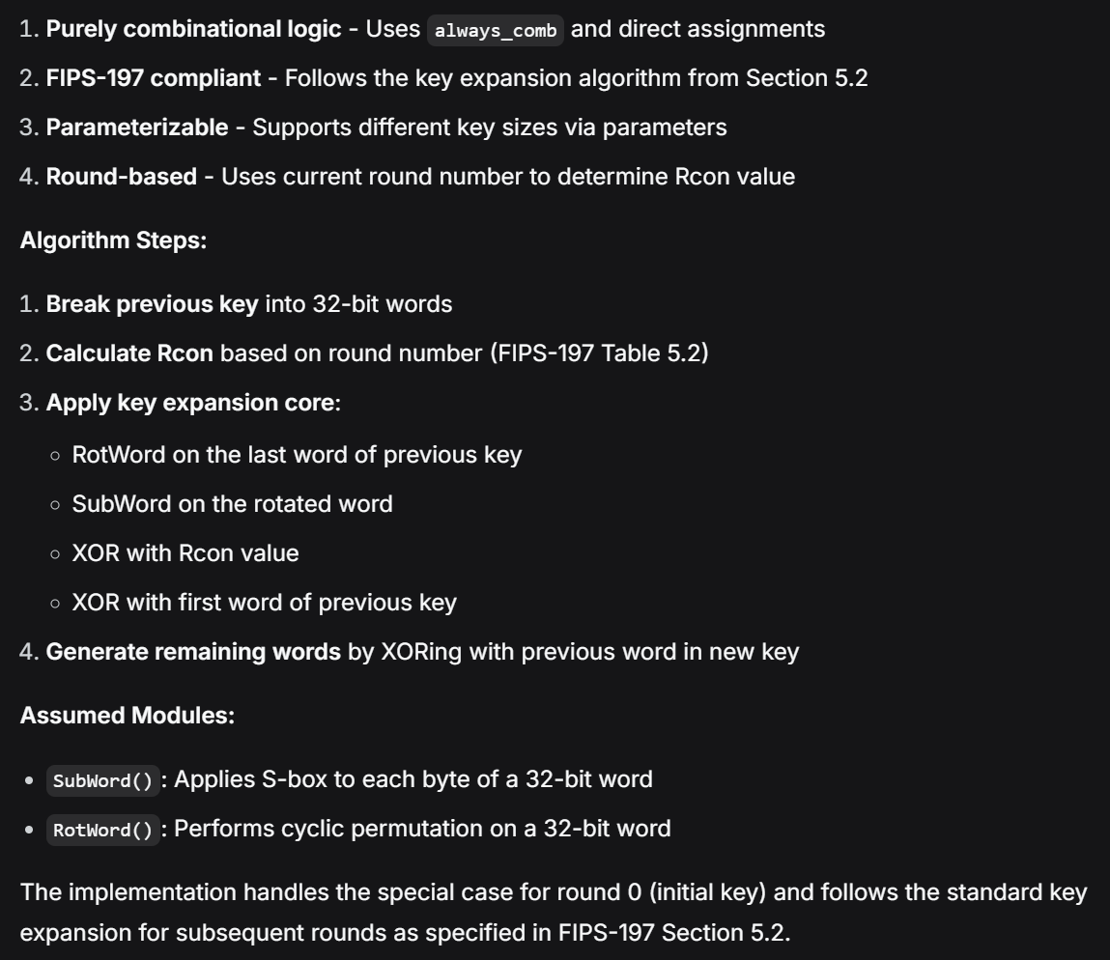Click the SubWord() inline code snippet
1110x960 pixels.
click(103, 780)
